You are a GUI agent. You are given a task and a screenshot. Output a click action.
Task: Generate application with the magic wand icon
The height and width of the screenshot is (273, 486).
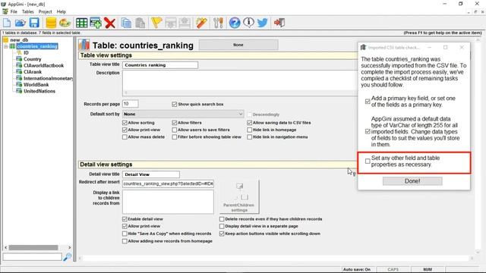201,23
